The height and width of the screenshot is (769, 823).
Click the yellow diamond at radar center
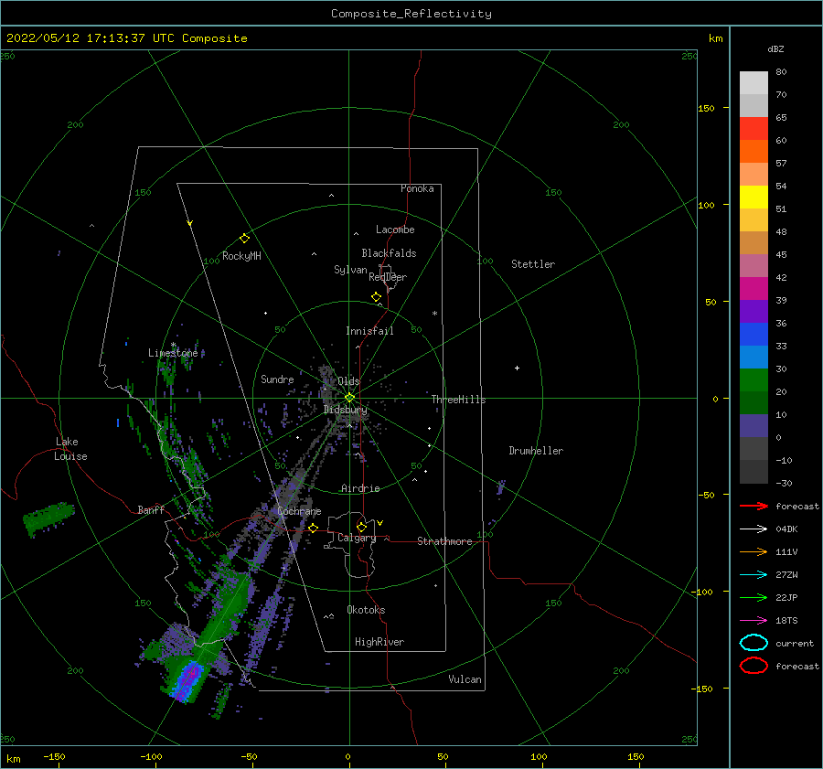pyautogui.click(x=349, y=398)
